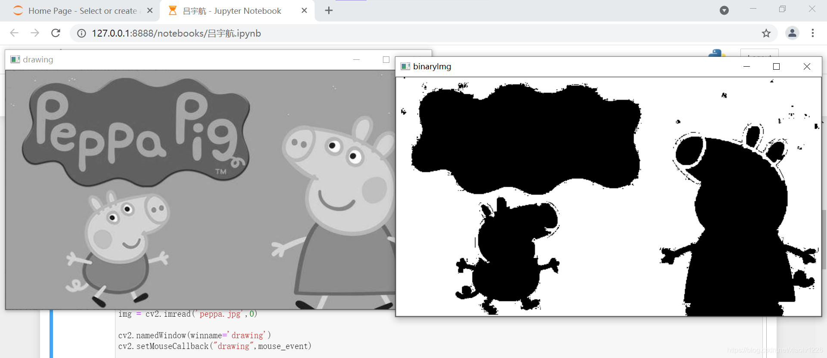
Task: Bookmark this page with star
Action: tap(766, 33)
